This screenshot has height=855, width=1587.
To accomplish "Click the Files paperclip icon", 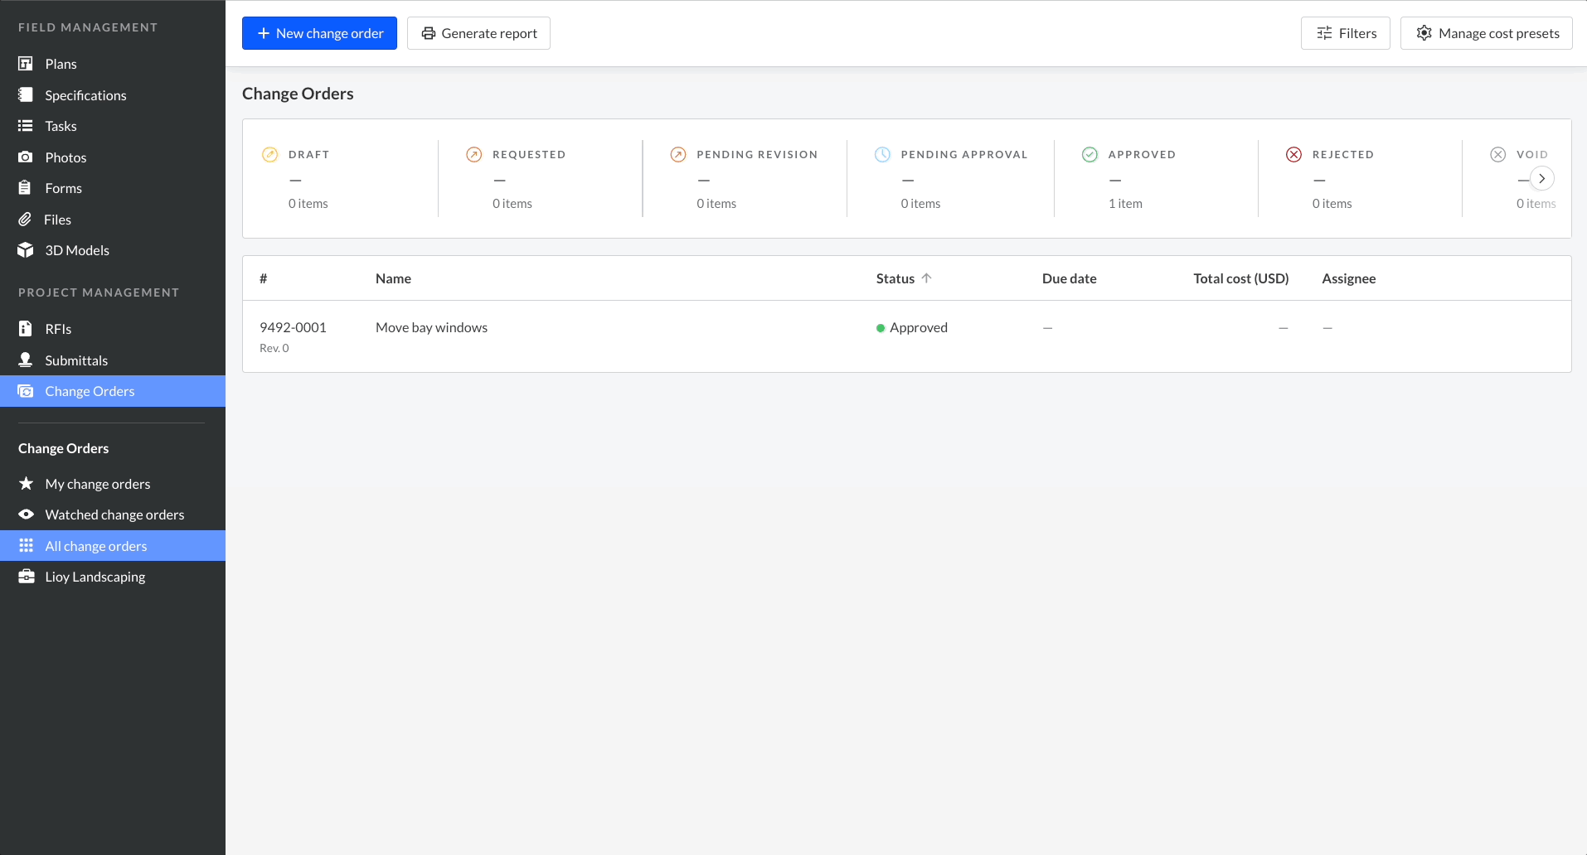I will (26, 220).
